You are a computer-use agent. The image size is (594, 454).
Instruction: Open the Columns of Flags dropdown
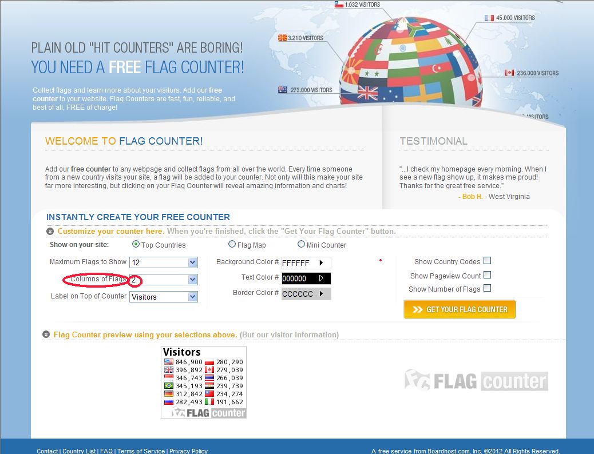[x=164, y=280]
